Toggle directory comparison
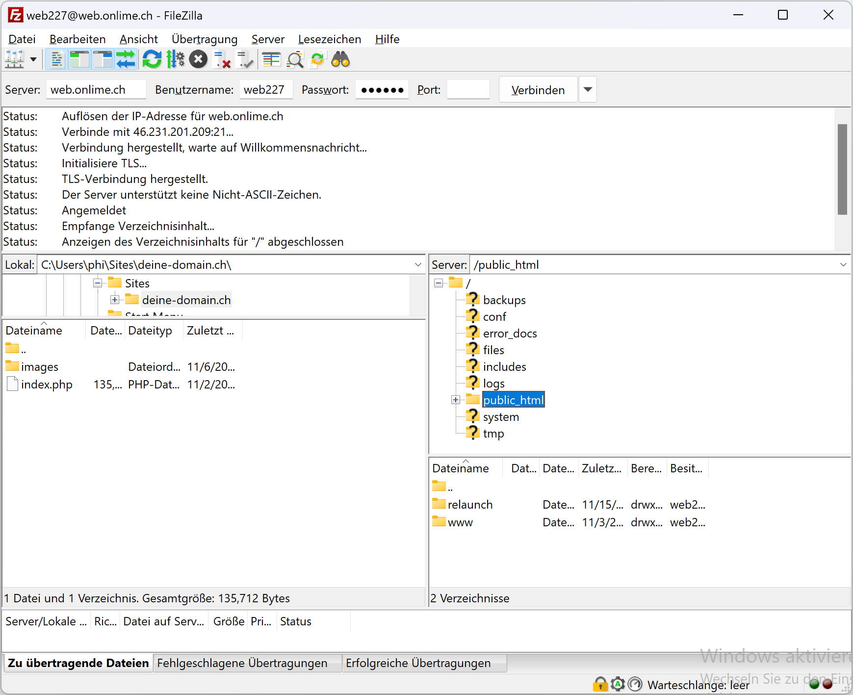This screenshot has width=853, height=695. pos(295,60)
